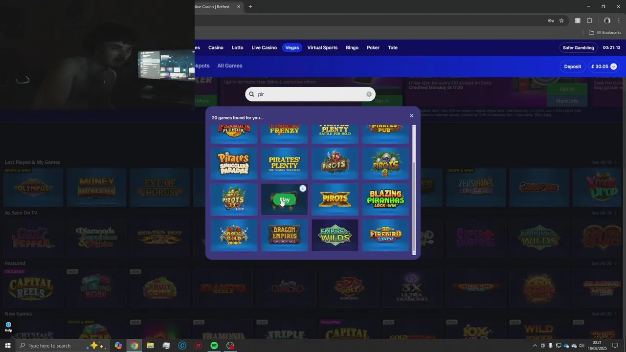
Task: Open the password manager key icon
Action: click(x=551, y=21)
